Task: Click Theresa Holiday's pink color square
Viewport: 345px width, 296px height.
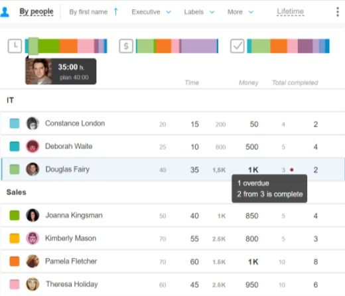Action: coord(15,284)
